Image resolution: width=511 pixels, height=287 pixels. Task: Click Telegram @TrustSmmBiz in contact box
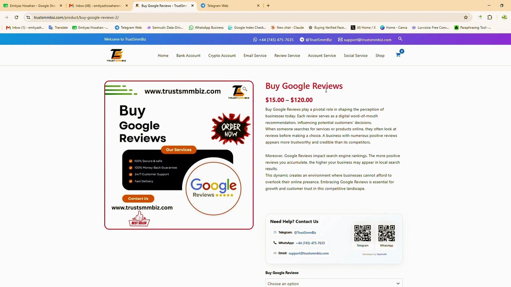[305, 233]
